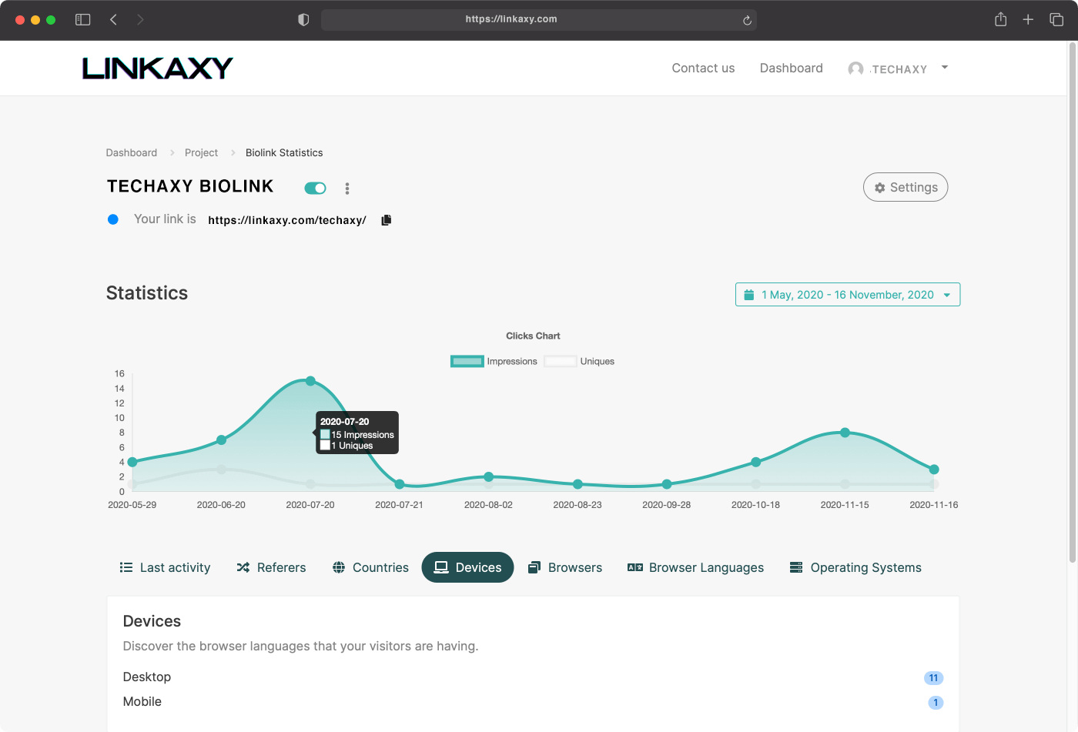This screenshot has height=732, width=1078.
Task: Open Safari sidebar panel icon
Action: click(83, 20)
